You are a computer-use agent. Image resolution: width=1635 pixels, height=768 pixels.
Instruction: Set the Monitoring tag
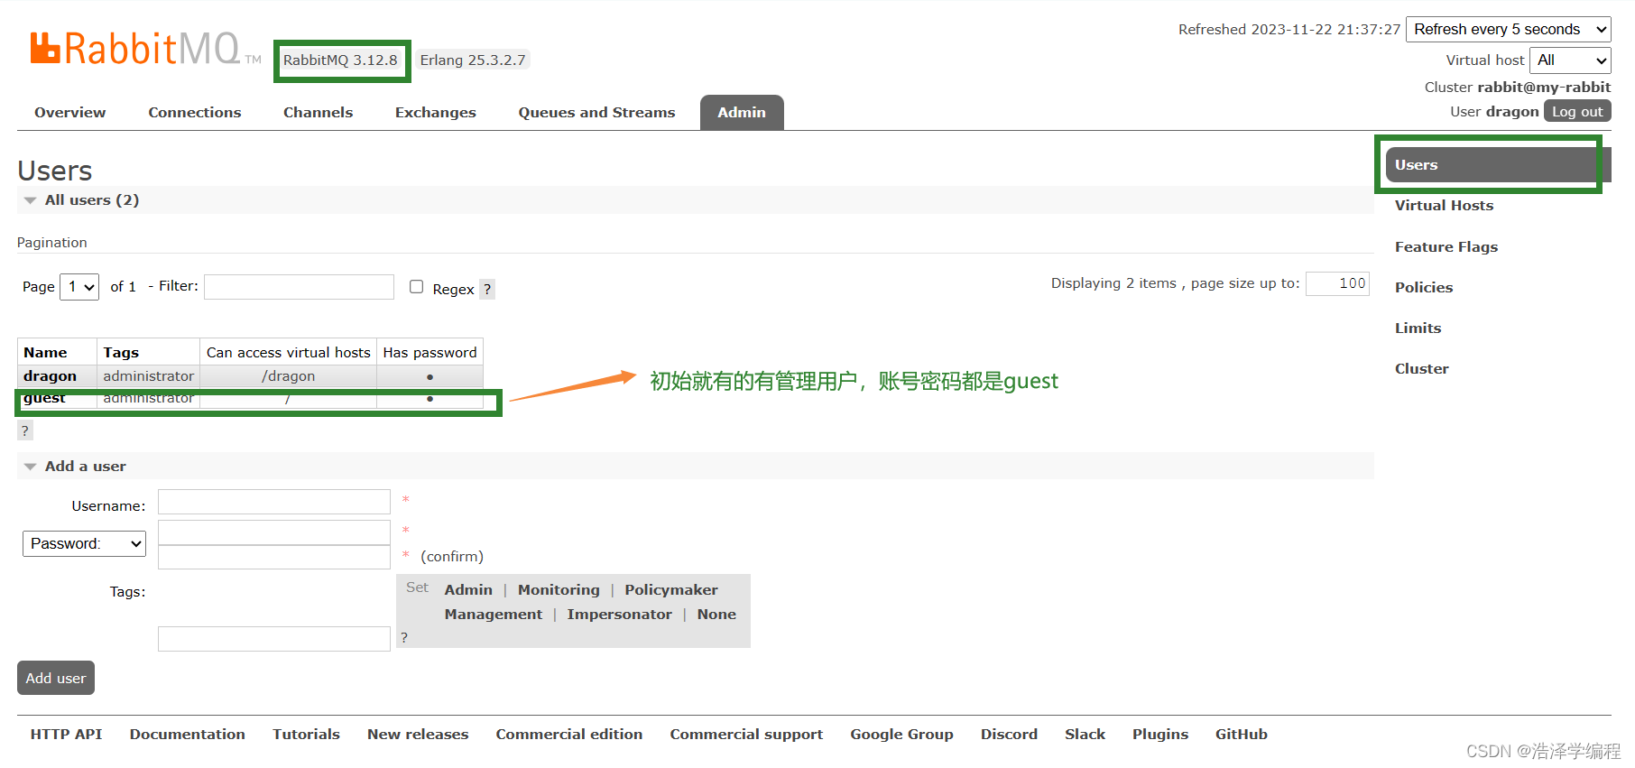(x=559, y=590)
